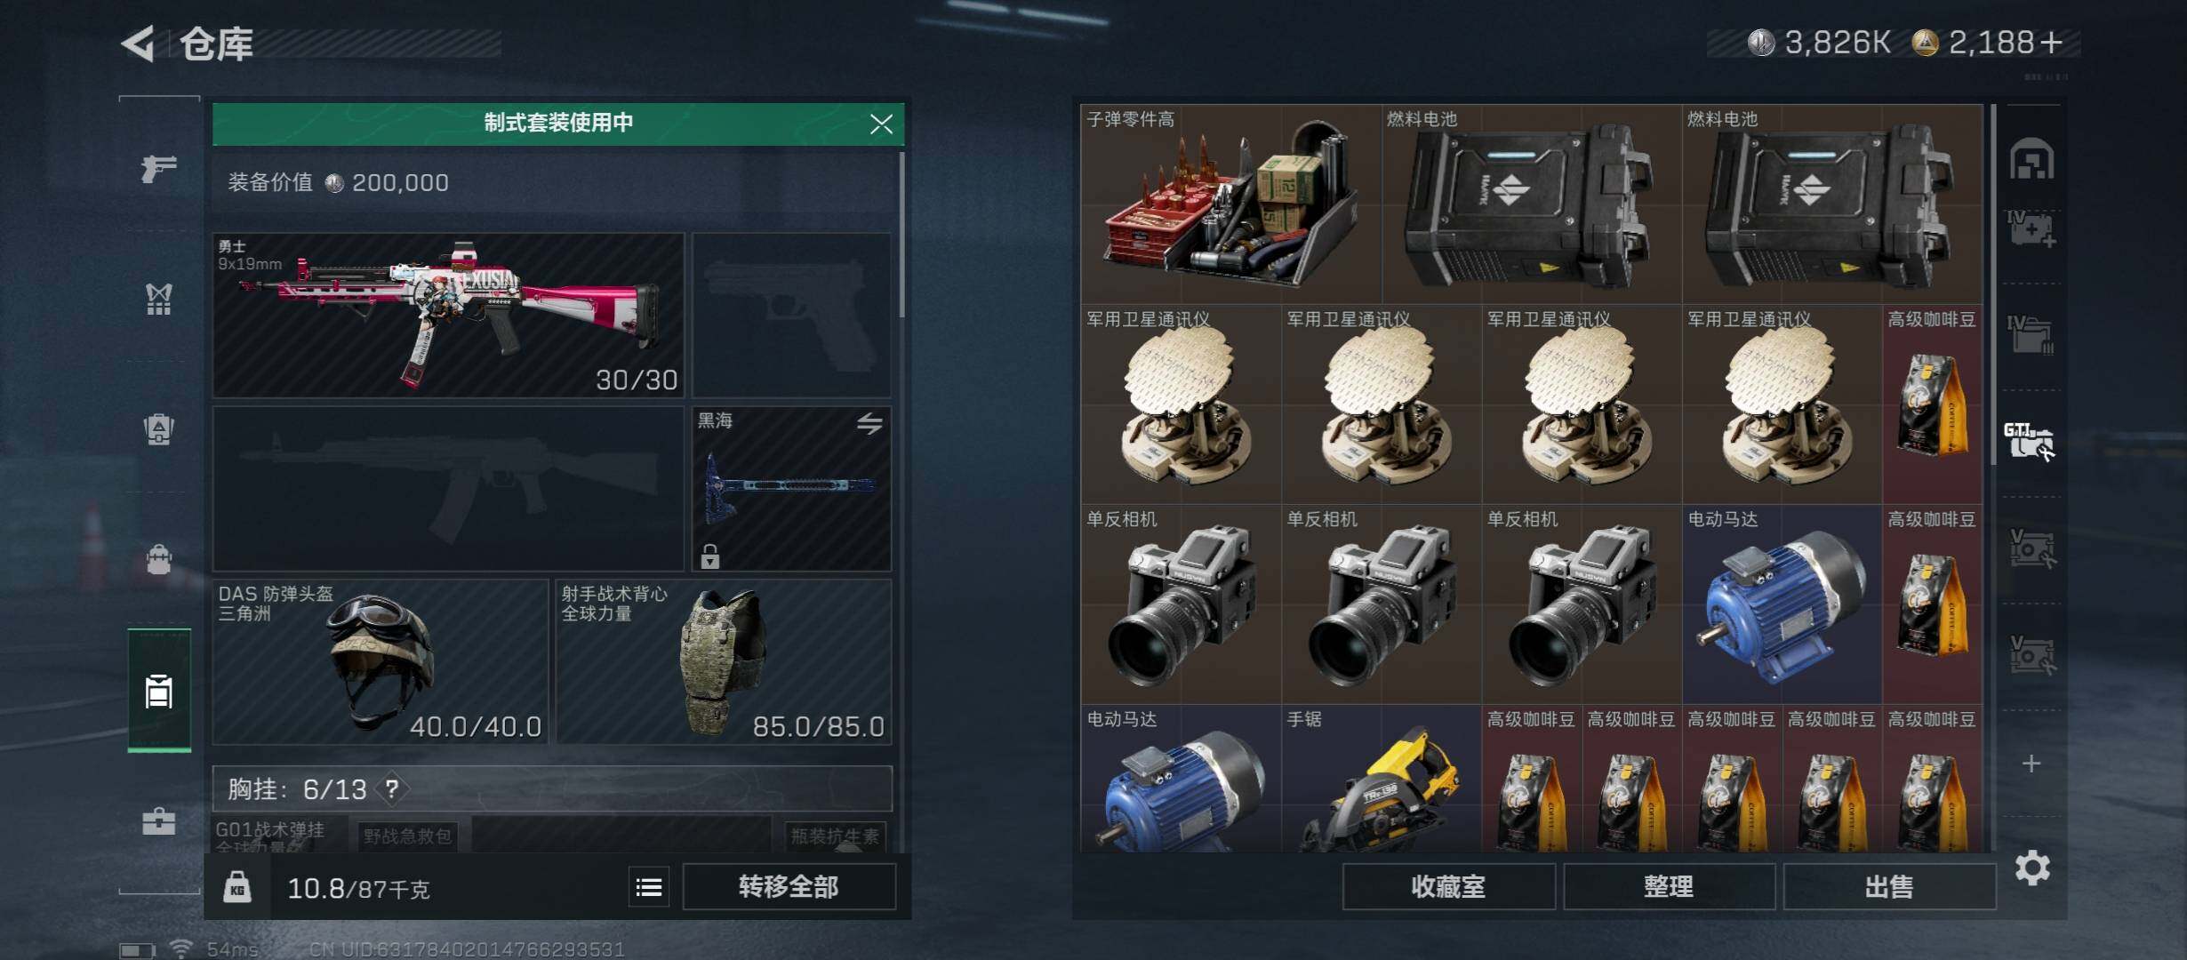The image size is (2187, 960).
Task: Click the 转移全部 transfer all button
Action: point(789,887)
